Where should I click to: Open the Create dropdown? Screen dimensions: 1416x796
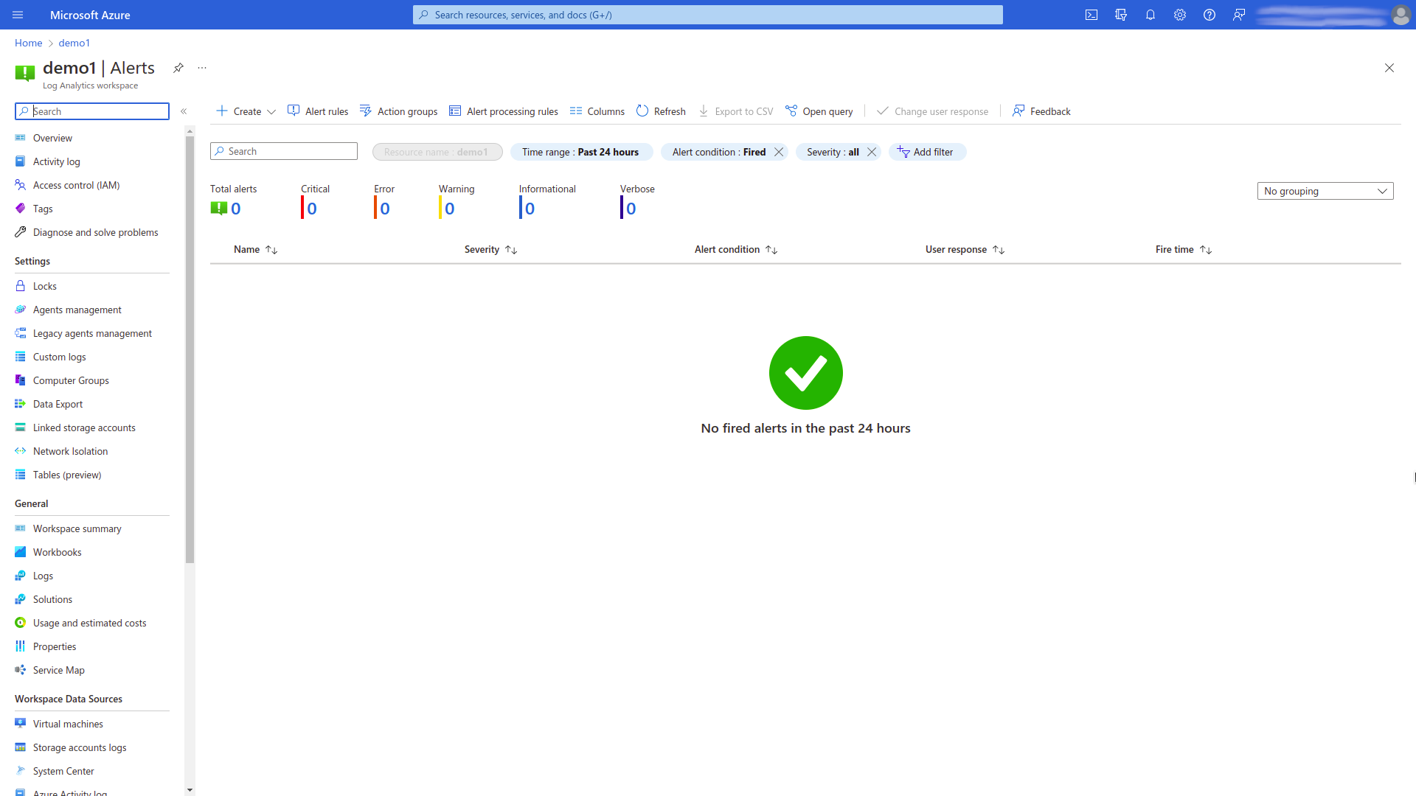[x=246, y=111]
